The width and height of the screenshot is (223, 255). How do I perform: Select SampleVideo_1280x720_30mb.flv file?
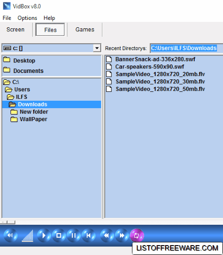coord(160,81)
